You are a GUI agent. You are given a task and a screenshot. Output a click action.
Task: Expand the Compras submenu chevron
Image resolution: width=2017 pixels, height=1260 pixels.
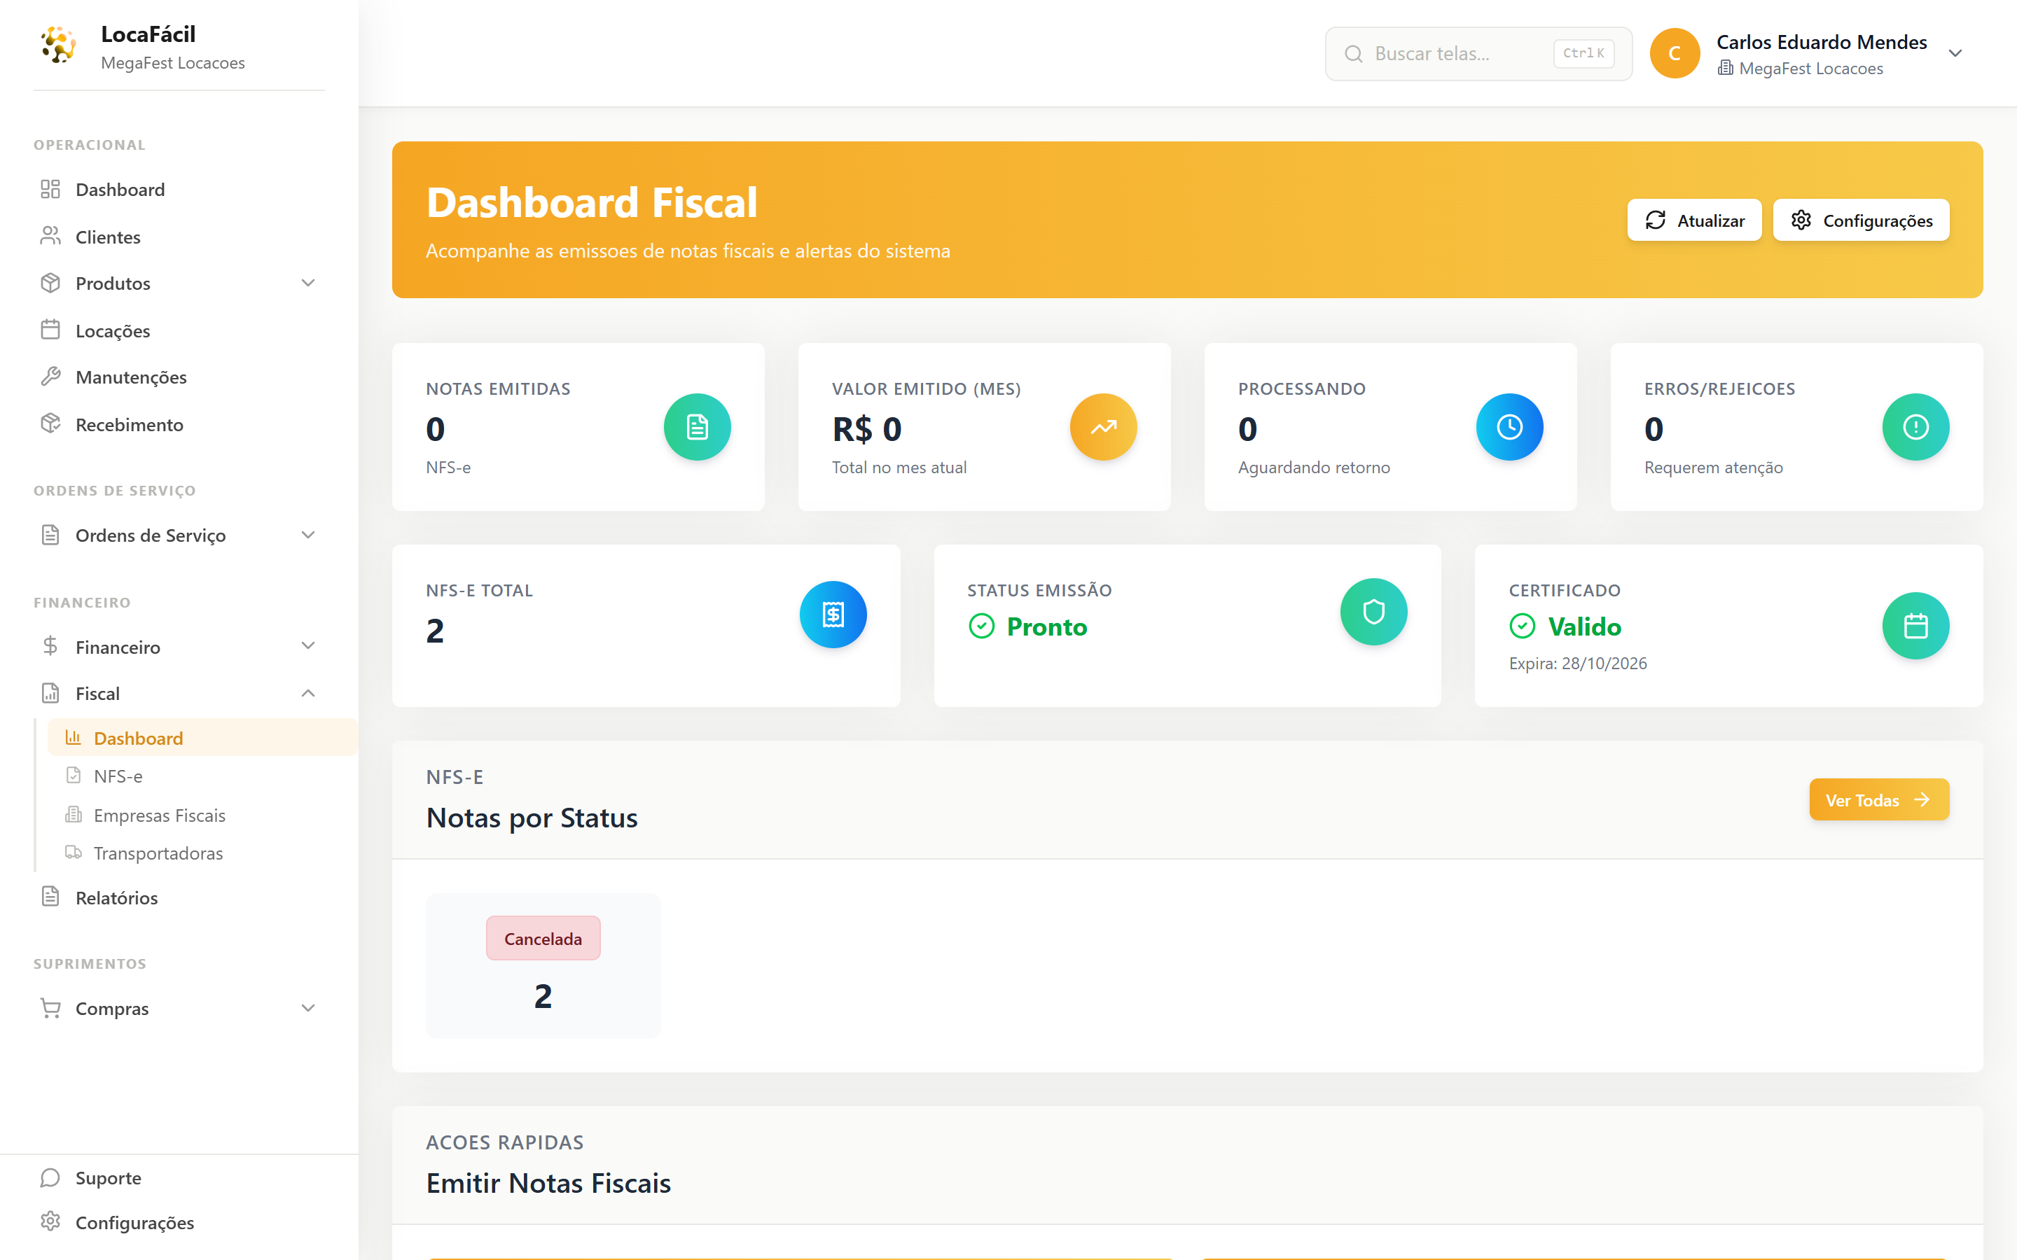(308, 1008)
